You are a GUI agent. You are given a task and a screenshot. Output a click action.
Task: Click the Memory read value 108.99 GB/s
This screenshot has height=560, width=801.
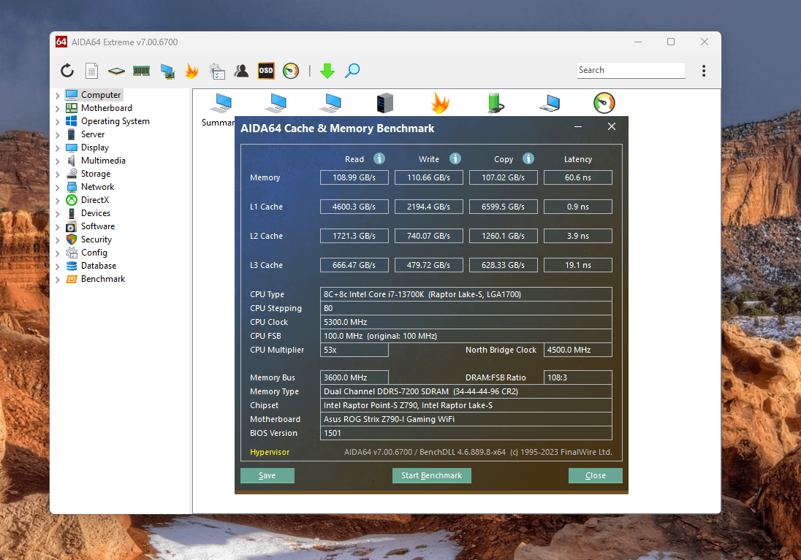click(354, 177)
